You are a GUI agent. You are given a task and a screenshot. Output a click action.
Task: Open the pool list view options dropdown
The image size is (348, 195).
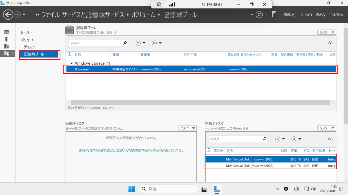140,43
